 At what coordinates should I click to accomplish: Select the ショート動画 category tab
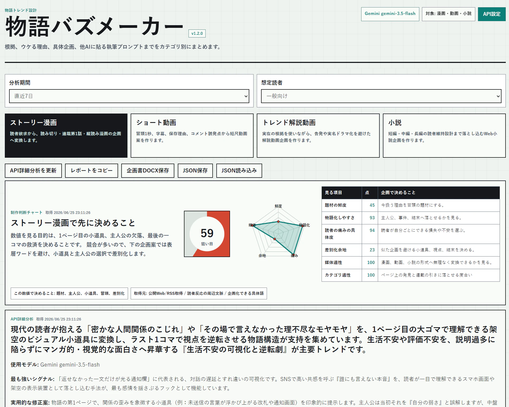coord(192,136)
